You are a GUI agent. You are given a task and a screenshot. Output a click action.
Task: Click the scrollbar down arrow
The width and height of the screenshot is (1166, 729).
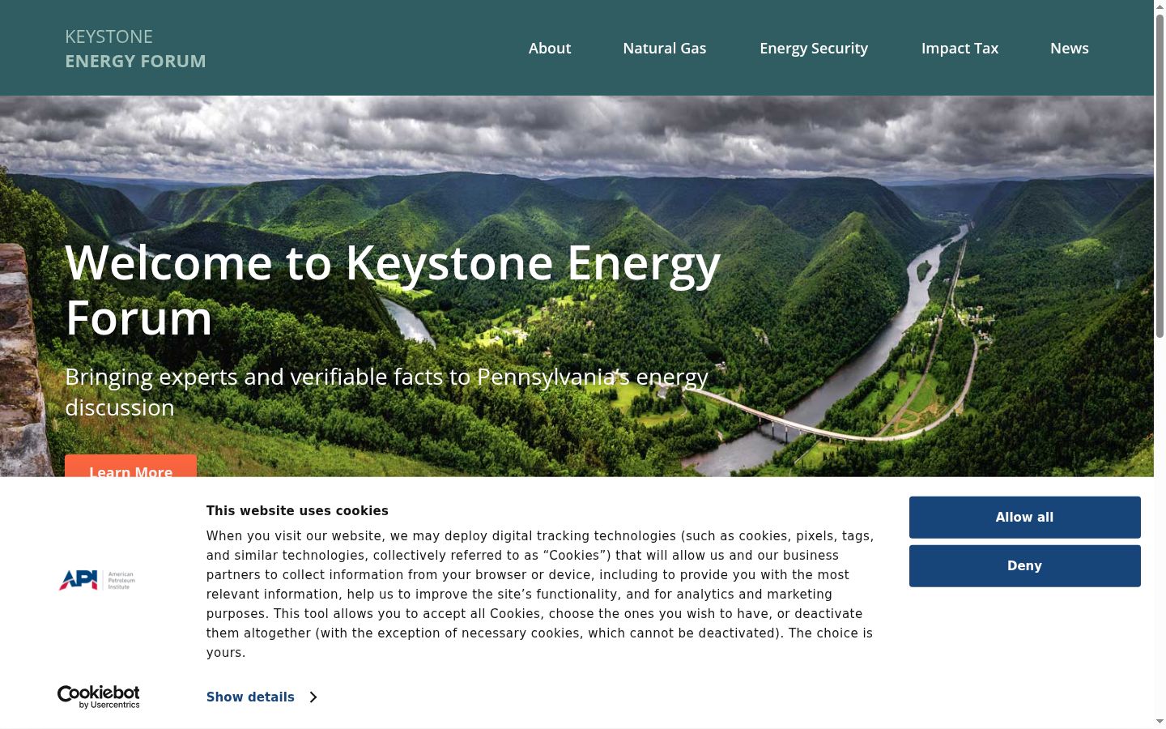pyautogui.click(x=1160, y=722)
